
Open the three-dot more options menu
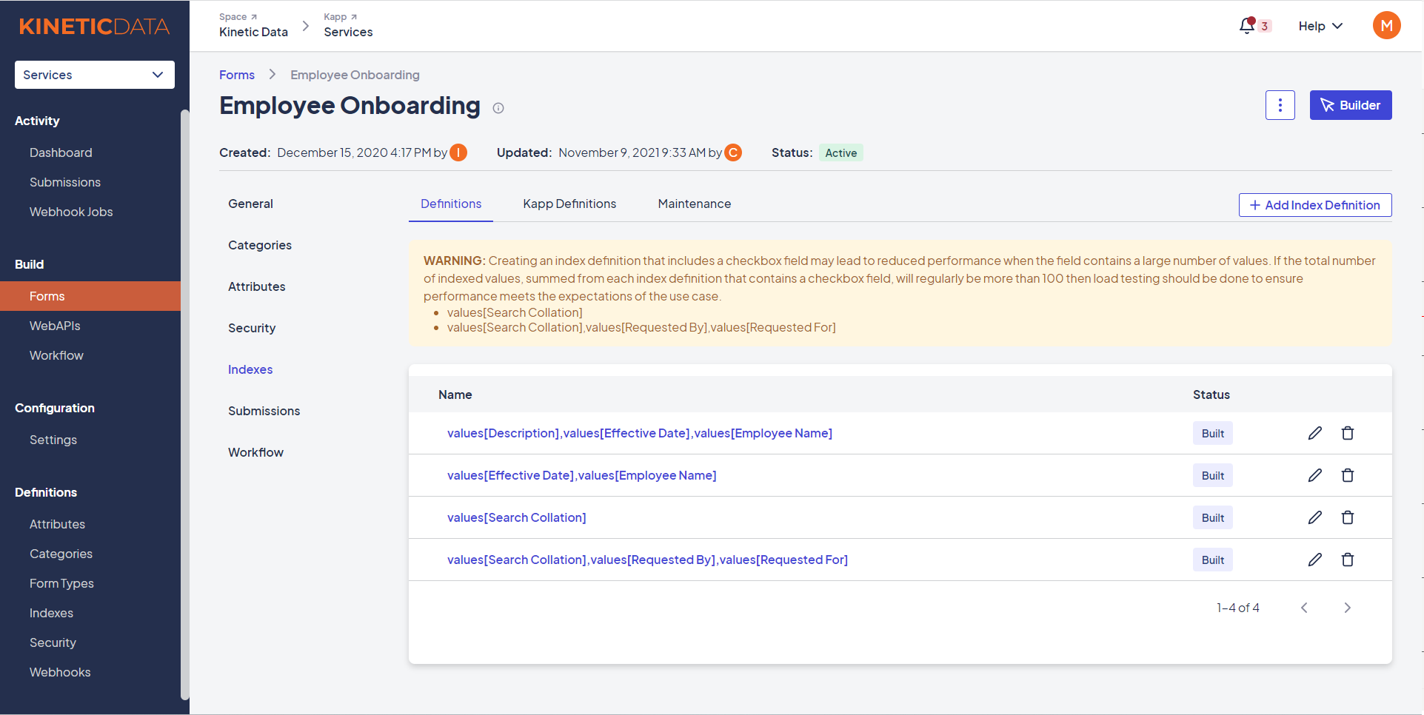pyautogui.click(x=1280, y=105)
